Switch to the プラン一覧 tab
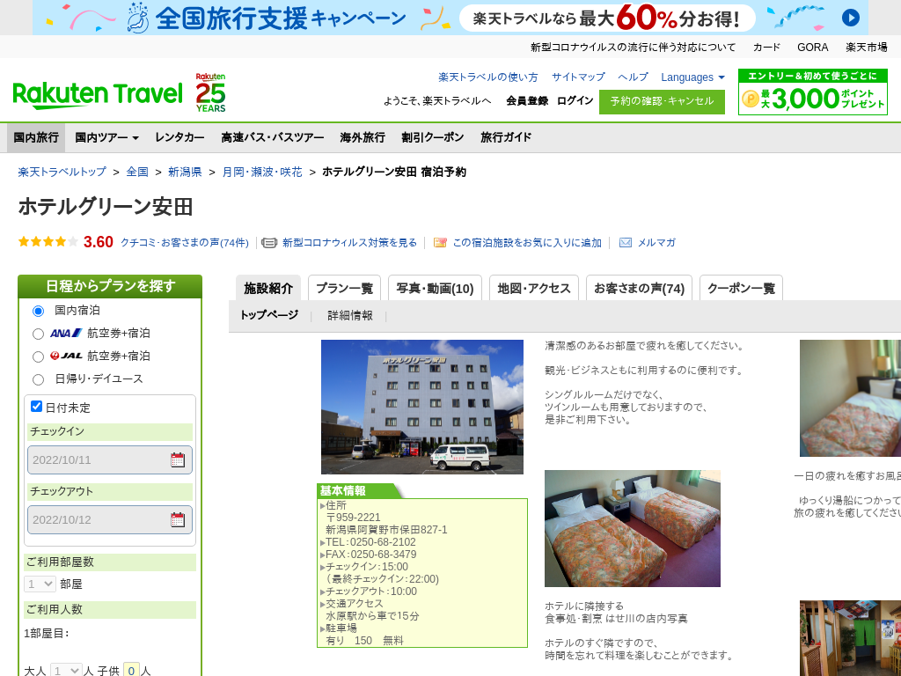 click(344, 288)
